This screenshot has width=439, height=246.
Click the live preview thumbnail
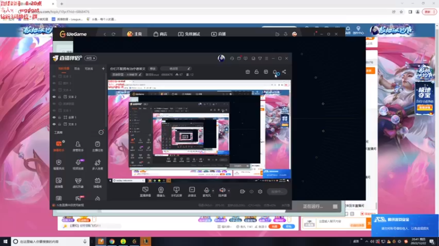point(199,131)
